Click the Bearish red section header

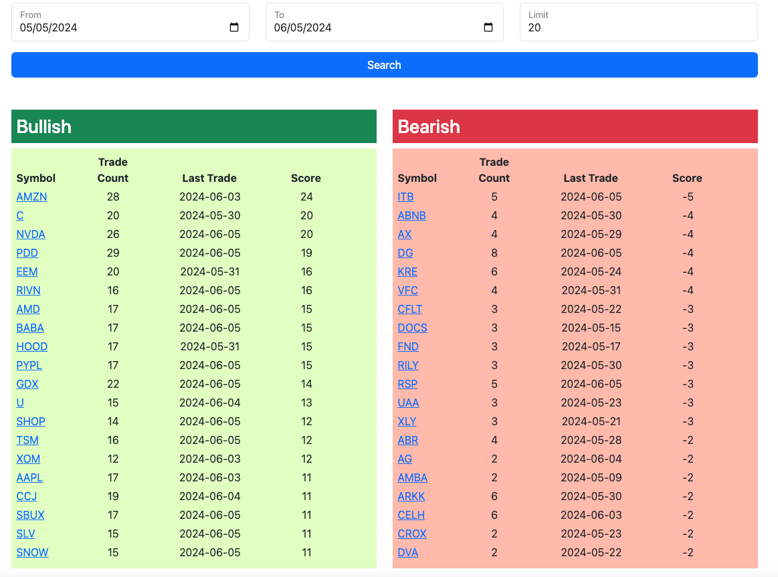click(x=575, y=126)
